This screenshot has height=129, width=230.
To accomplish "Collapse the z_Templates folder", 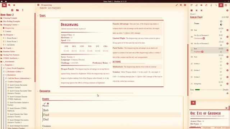I will pyautogui.click(x=8, y=65).
